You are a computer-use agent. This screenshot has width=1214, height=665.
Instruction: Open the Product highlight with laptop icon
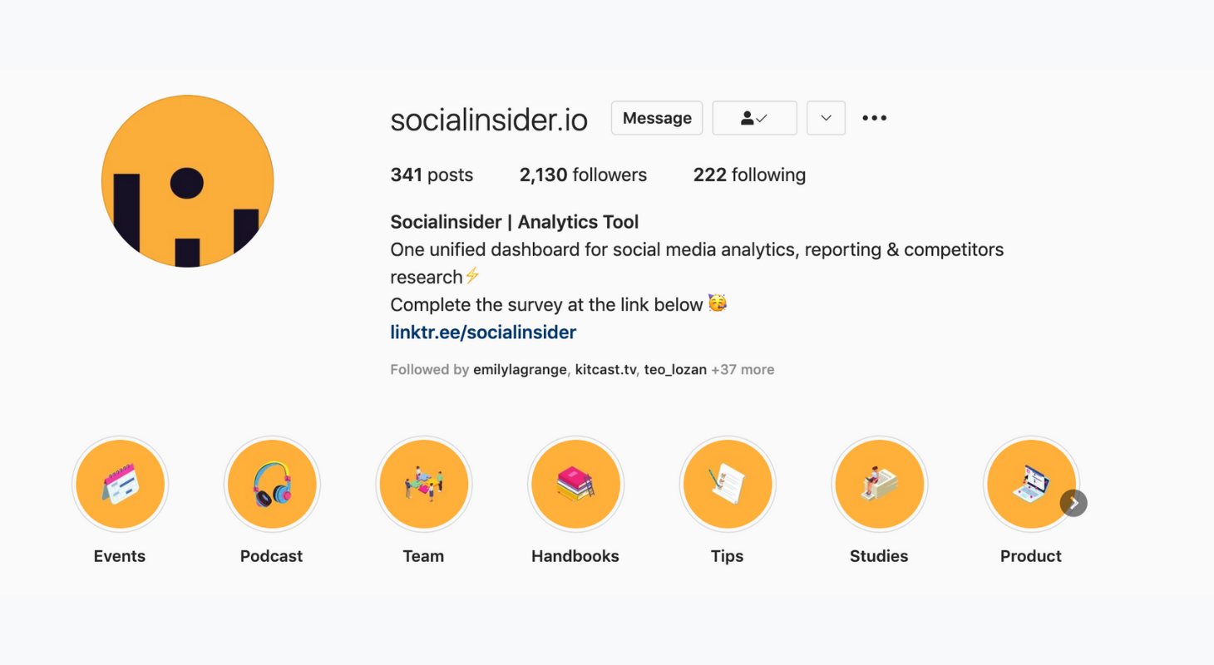coord(1031,485)
